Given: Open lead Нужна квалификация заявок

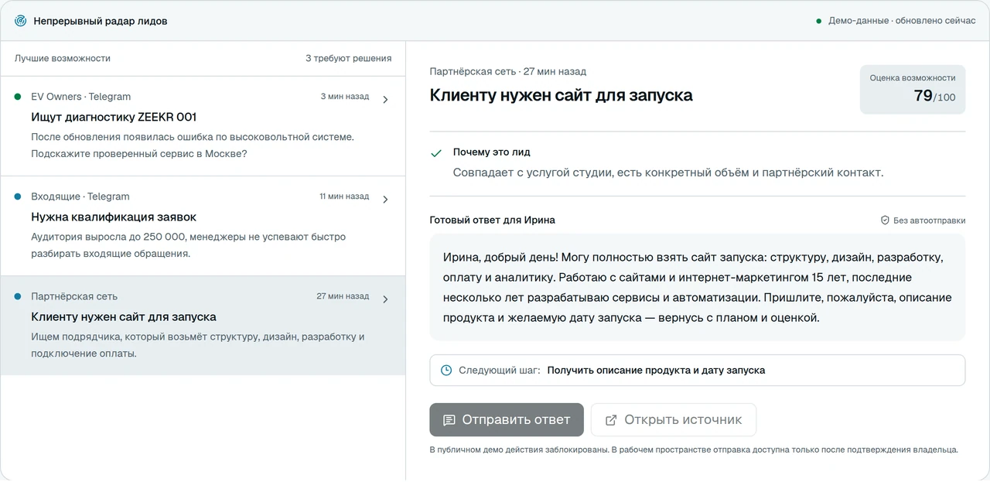Looking at the screenshot, I should pos(203,226).
